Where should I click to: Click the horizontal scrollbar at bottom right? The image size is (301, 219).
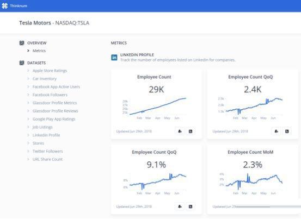point(269,207)
